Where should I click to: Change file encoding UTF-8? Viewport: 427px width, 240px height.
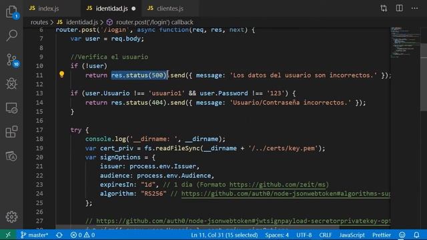(x=304, y=235)
